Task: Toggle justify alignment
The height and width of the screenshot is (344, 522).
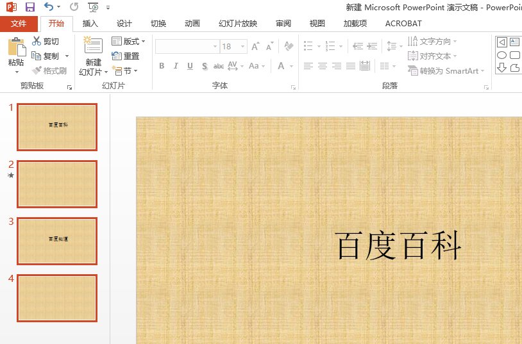Action: coord(351,66)
